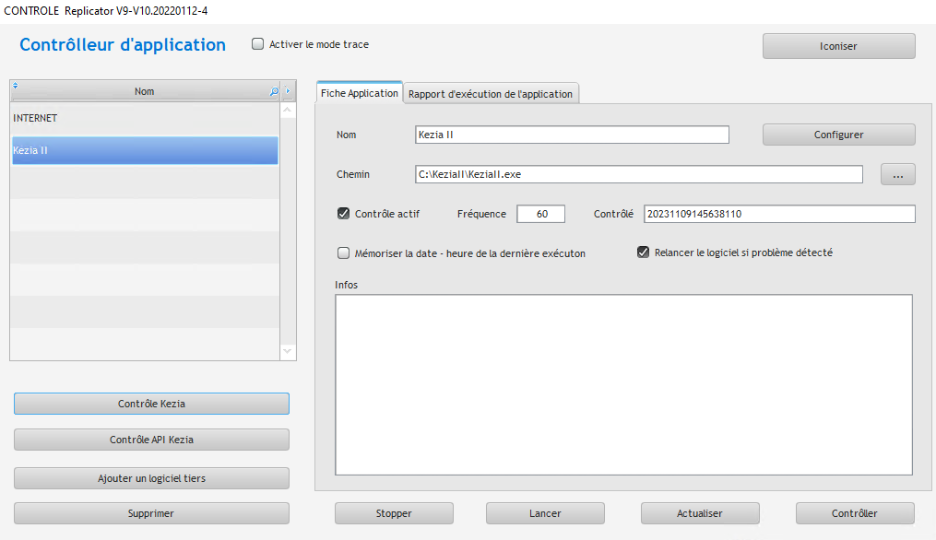Switch to 'Rapport d'exécution de l'application' tab
936x540 pixels.
pyautogui.click(x=492, y=94)
